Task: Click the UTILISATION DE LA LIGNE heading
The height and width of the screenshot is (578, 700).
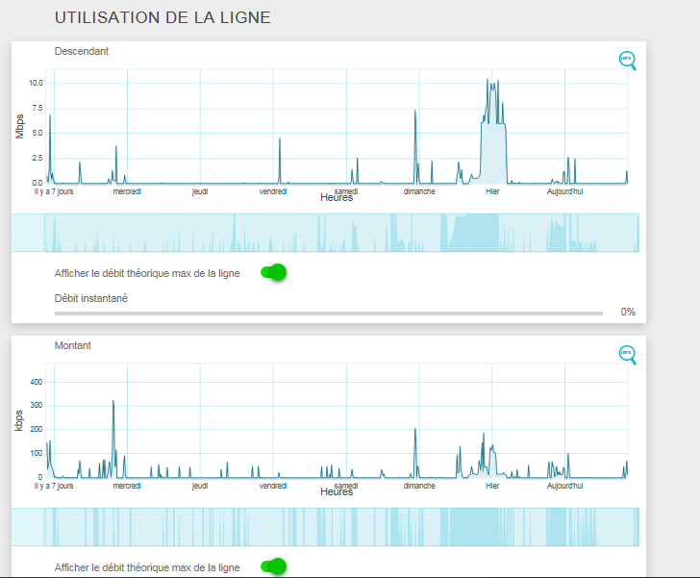Action: 162,17
